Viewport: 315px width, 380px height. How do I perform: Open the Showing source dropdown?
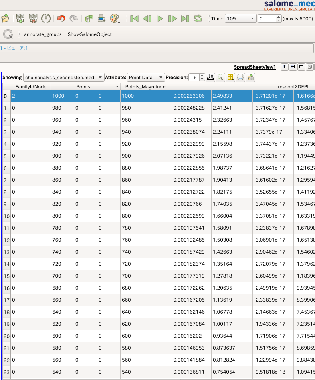63,78
